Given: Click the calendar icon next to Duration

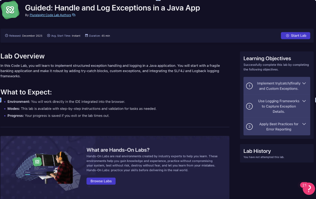Looking at the screenshot, I should tap(87, 36).
